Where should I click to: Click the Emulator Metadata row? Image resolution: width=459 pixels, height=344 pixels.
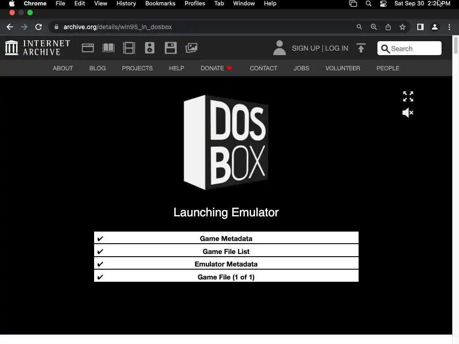226,264
